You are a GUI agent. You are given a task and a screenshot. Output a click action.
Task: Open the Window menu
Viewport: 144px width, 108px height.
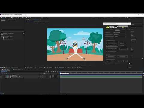(23, 16)
